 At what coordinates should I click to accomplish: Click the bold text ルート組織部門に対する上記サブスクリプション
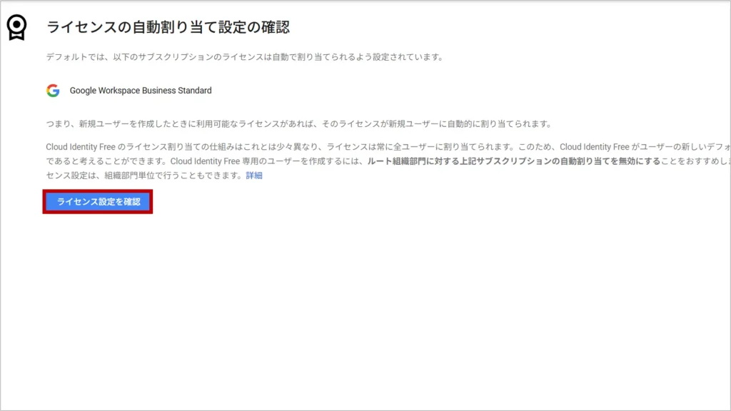(x=457, y=161)
